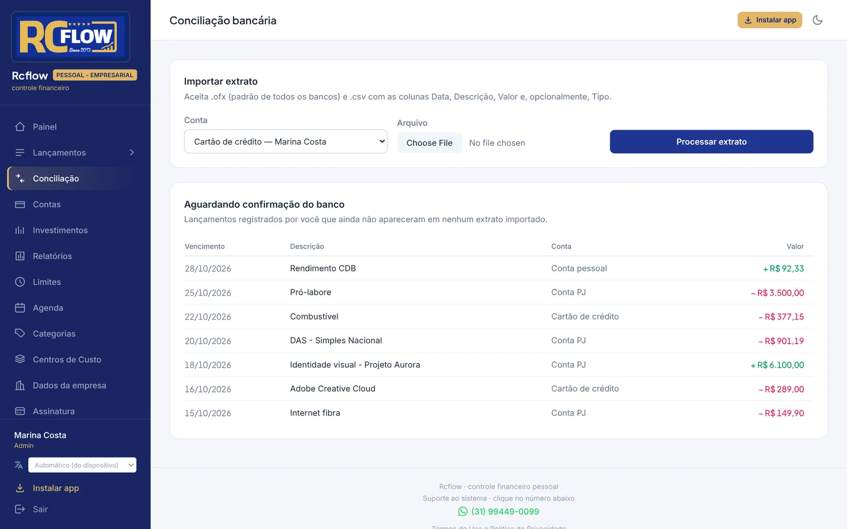The height and width of the screenshot is (529, 847).
Task: Click the Combustível row description
Action: point(314,316)
